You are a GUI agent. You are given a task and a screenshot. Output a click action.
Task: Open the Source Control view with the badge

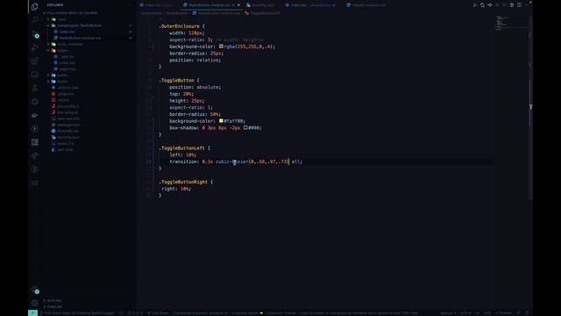point(35,34)
